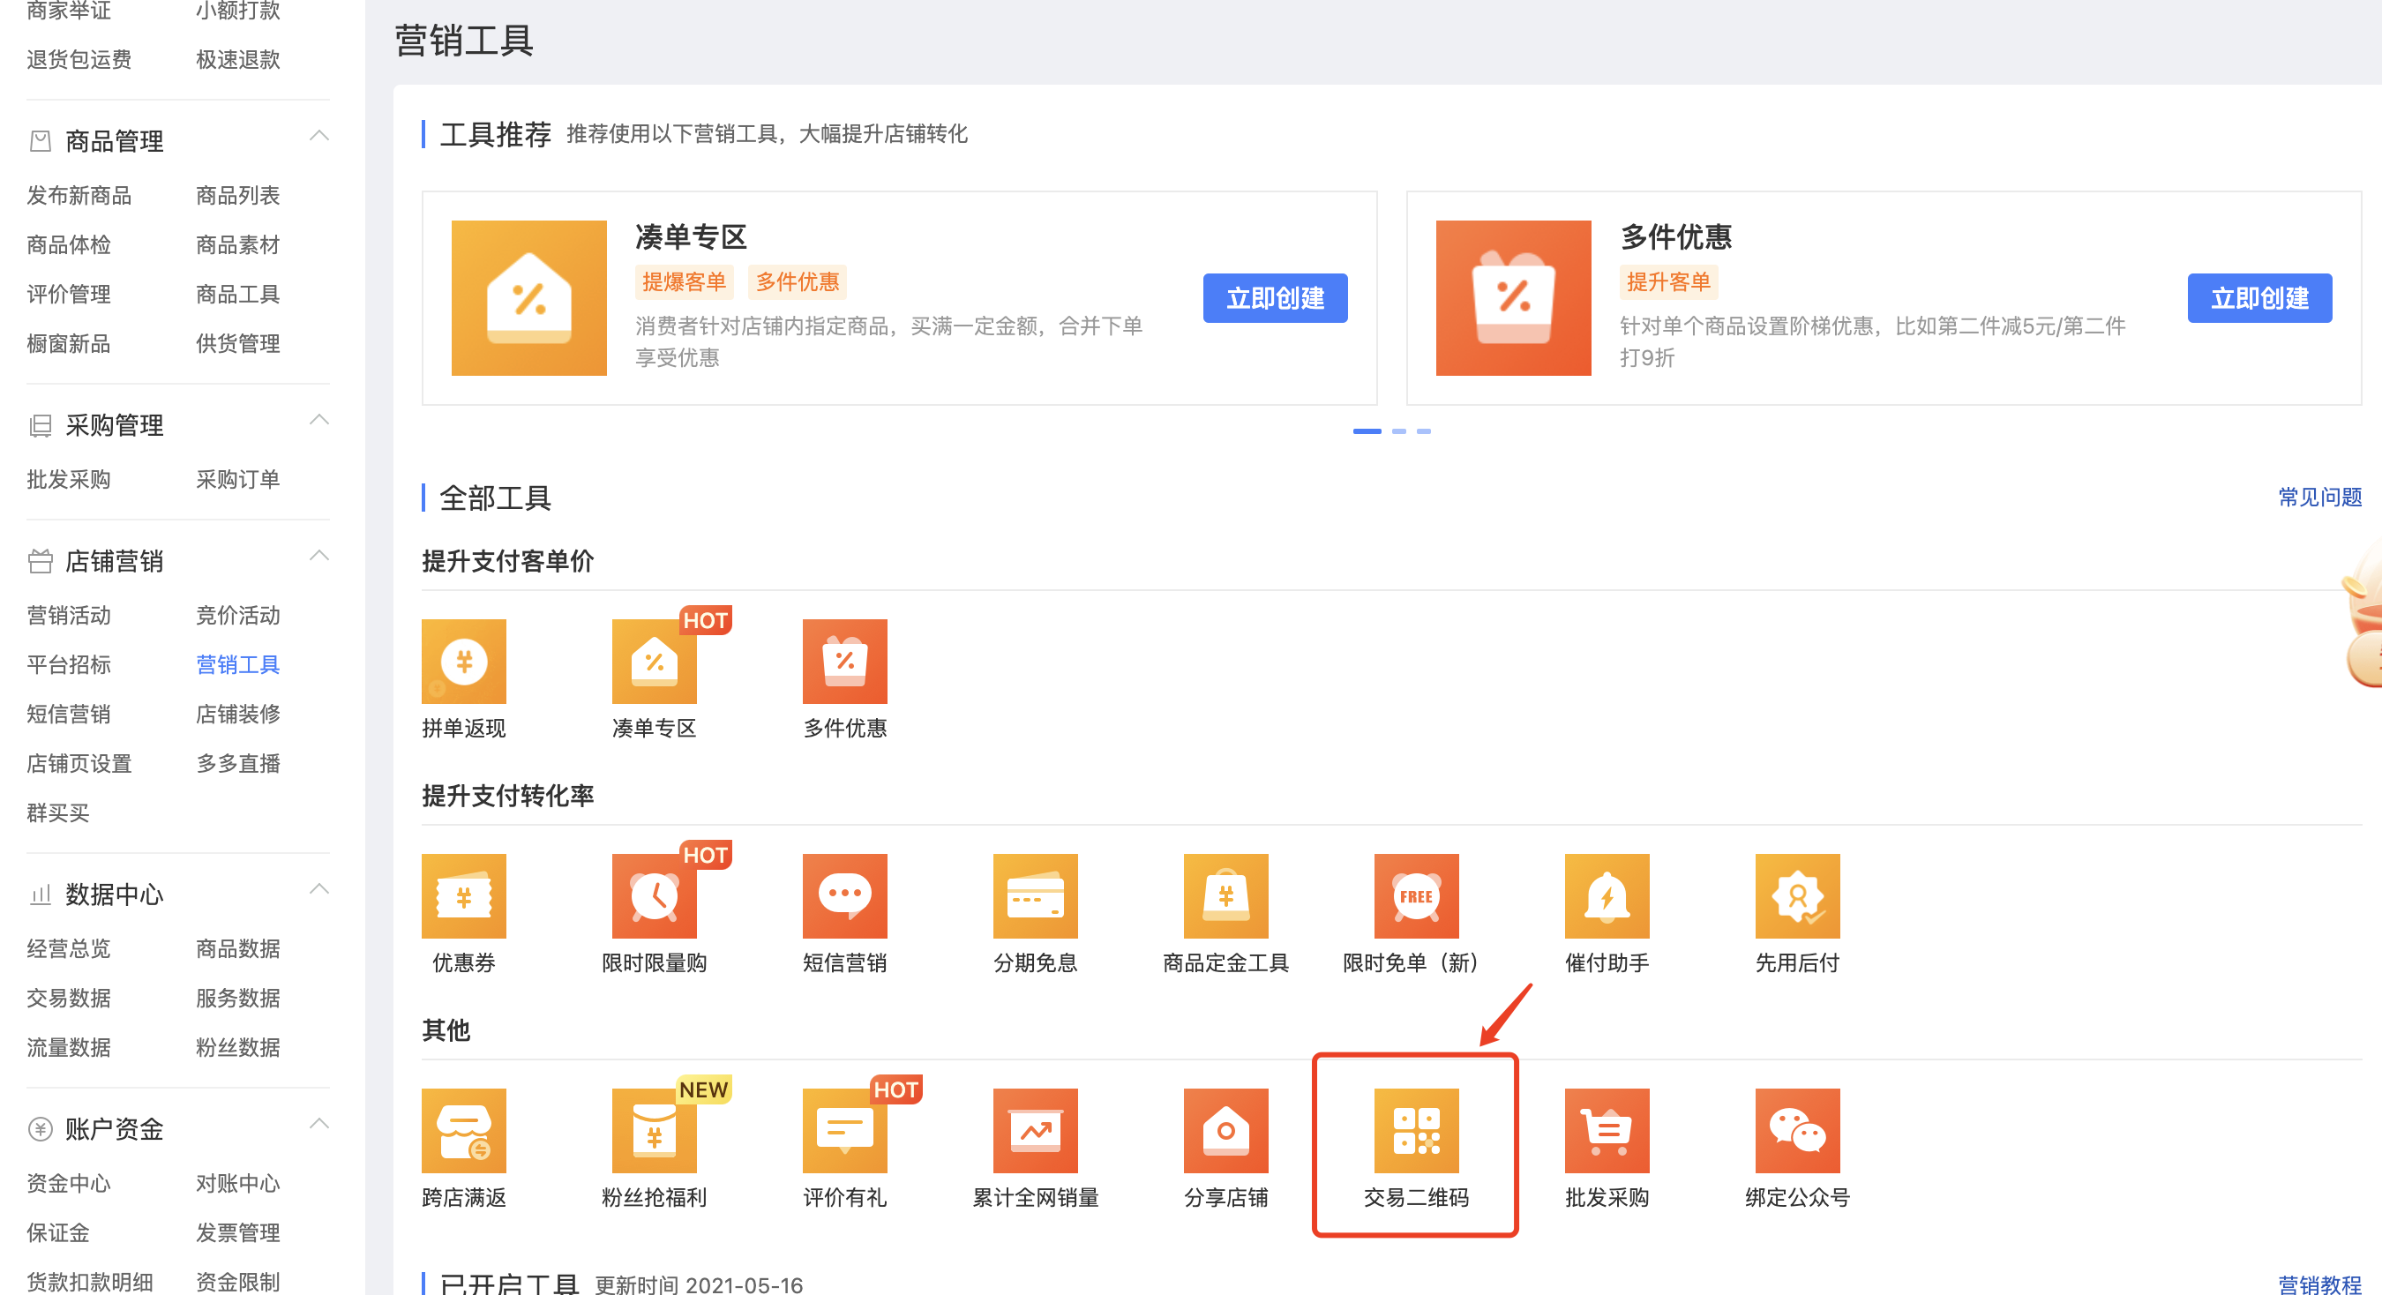The width and height of the screenshot is (2382, 1295).
Task: Open 群买买 in sidebar
Action: coord(57,812)
